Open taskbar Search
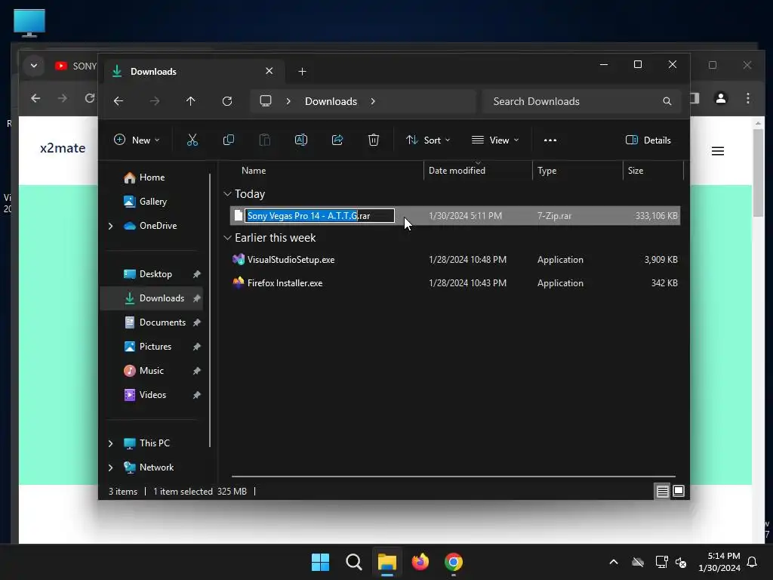Image resolution: width=773 pixels, height=580 pixels. (x=353, y=562)
